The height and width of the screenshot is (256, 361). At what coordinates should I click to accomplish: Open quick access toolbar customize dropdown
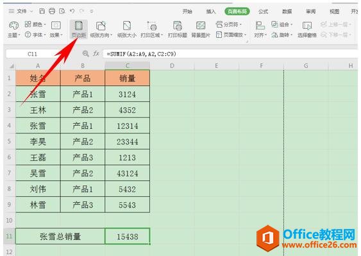(92, 11)
